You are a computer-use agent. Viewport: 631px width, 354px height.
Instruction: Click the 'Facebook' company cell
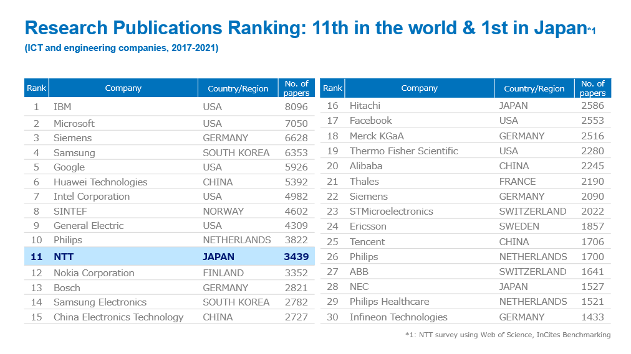[370, 121]
